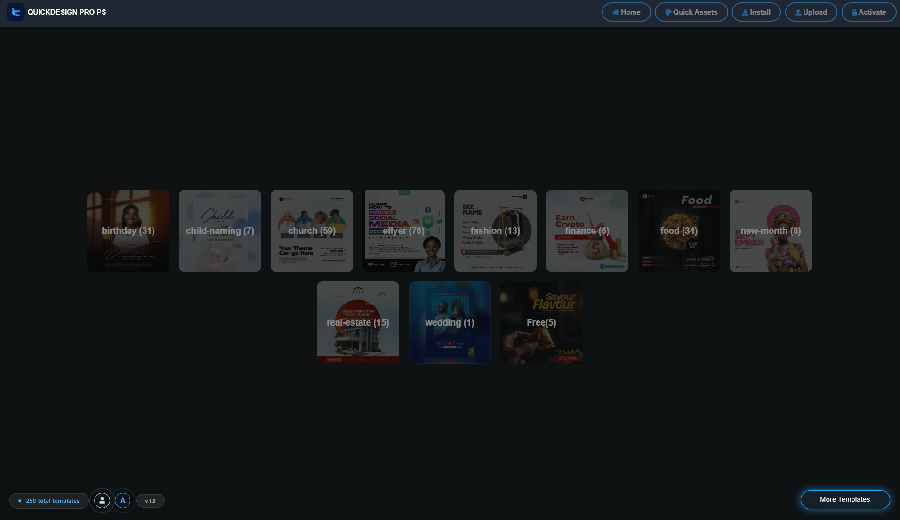
Task: Click the Install download icon
Action: point(745,12)
